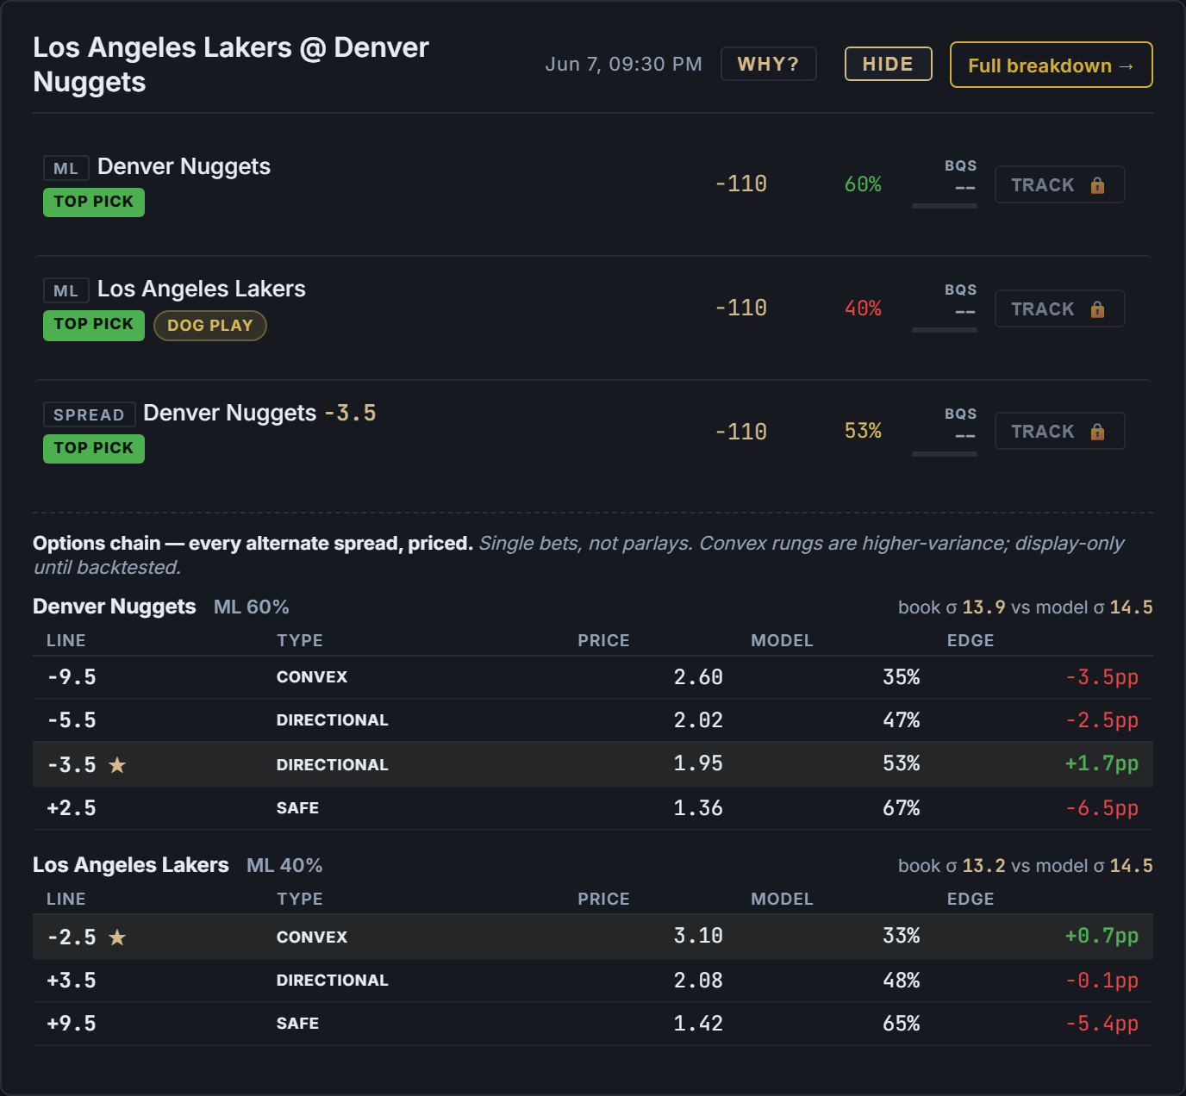Click TRACK for Denver Nuggets spread
The image size is (1186, 1096).
(1059, 431)
